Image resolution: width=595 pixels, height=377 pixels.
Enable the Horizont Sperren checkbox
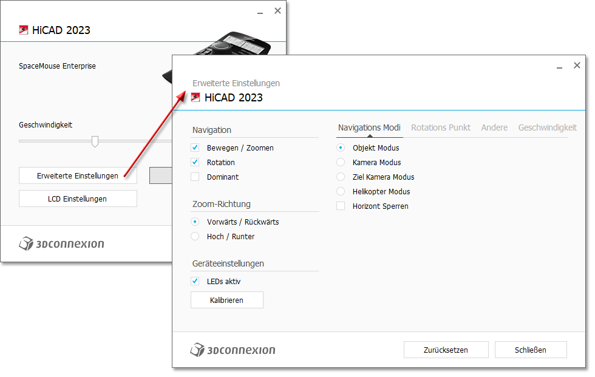pos(341,206)
